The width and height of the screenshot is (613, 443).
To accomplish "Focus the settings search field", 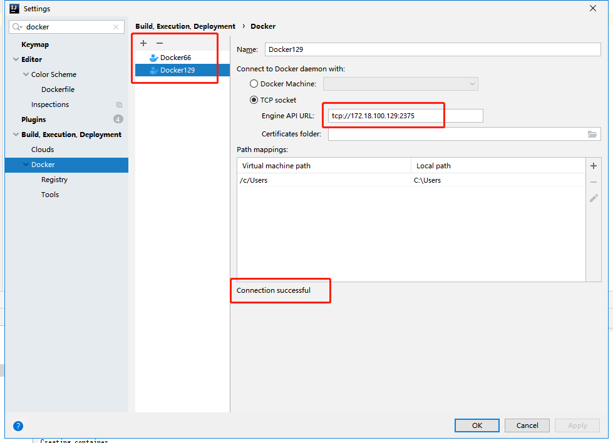I will click(x=66, y=27).
